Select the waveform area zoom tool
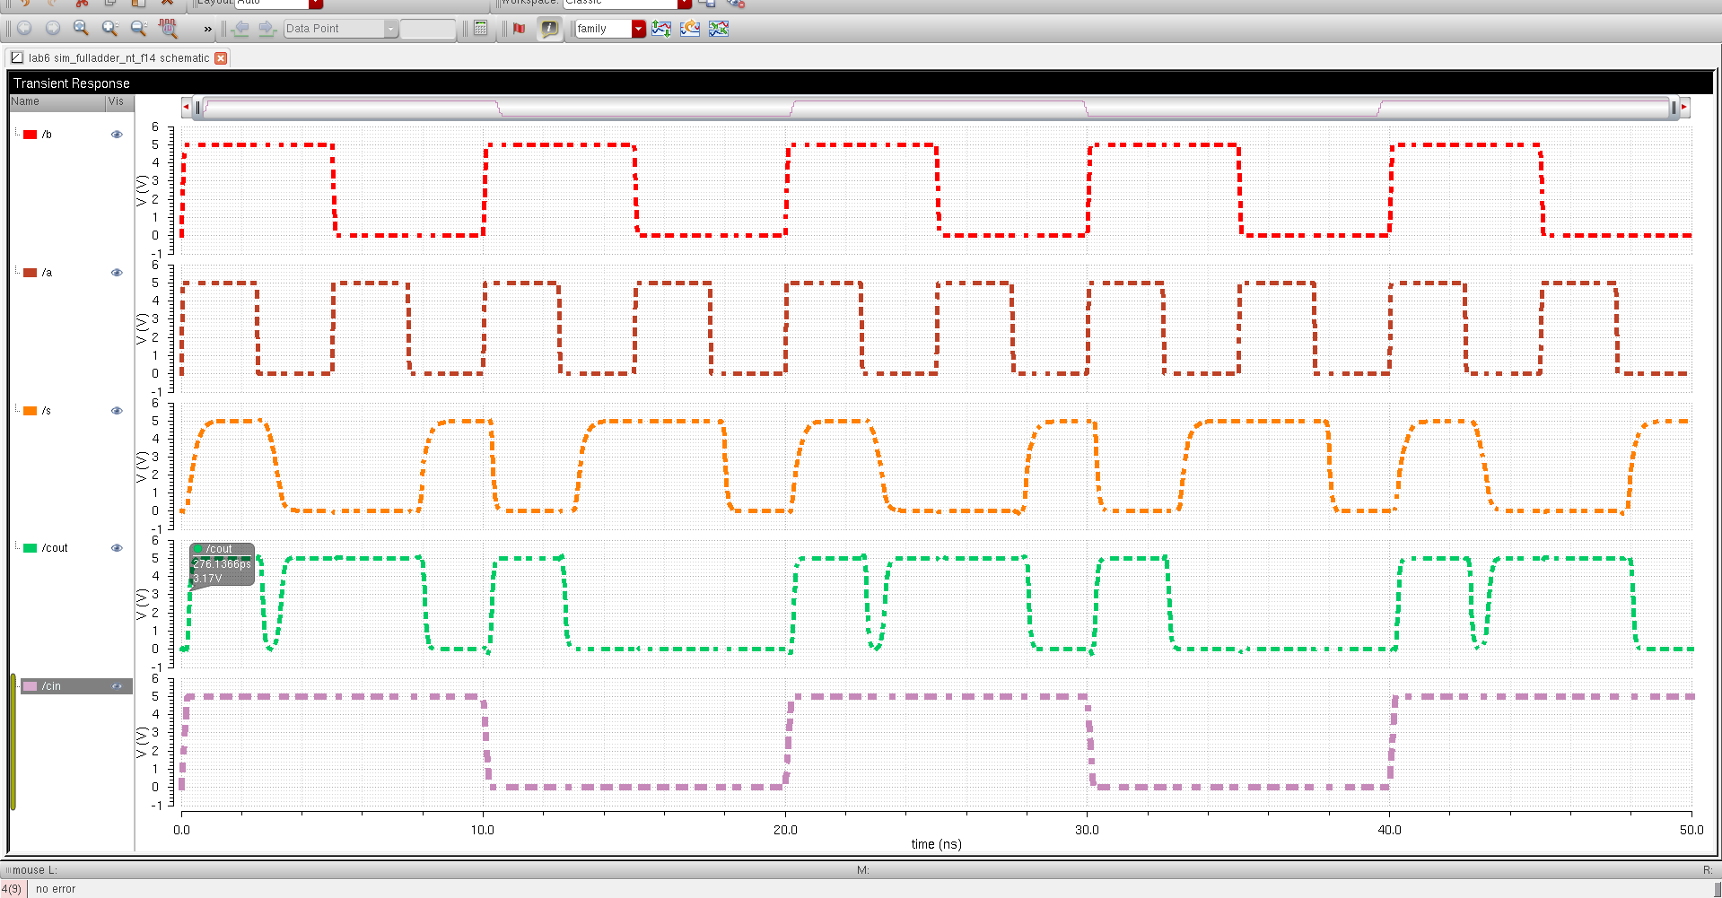Viewport: 1722px width, 898px height. coord(168,29)
